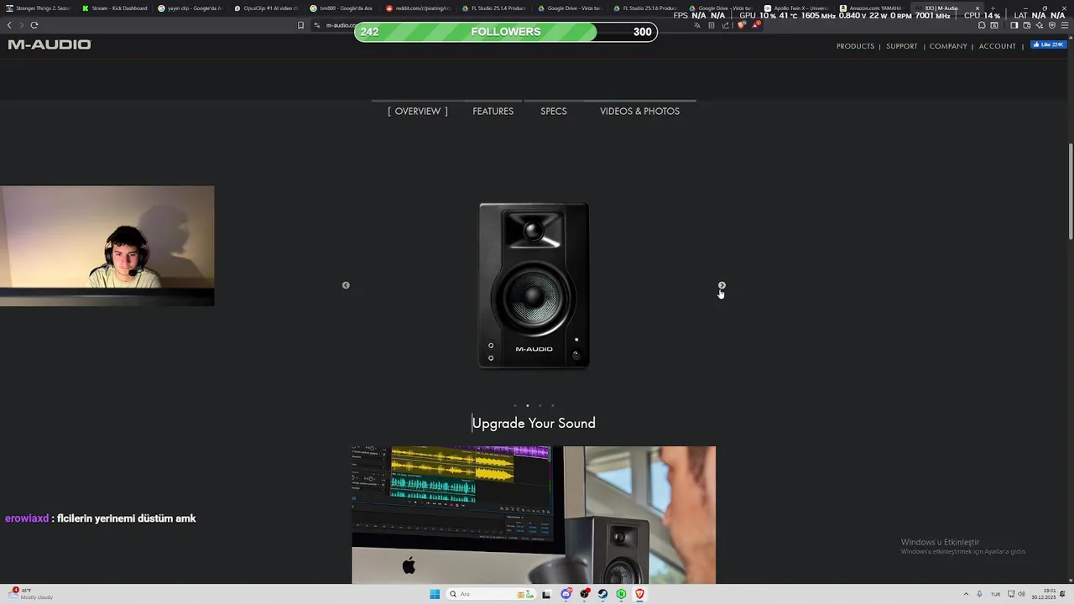Toggle the browser sidebar panel icon

[x=1014, y=25]
